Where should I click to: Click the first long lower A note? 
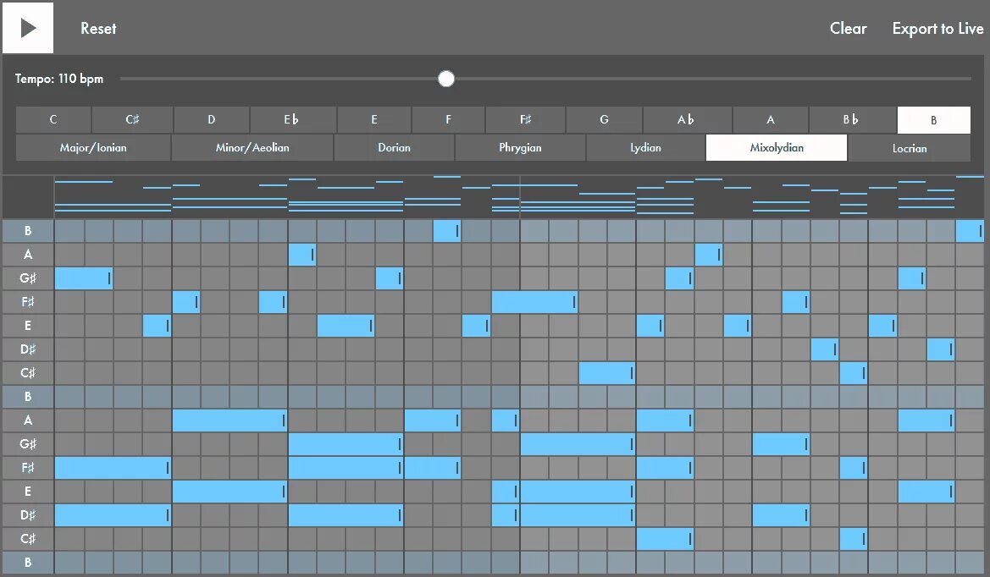point(230,420)
